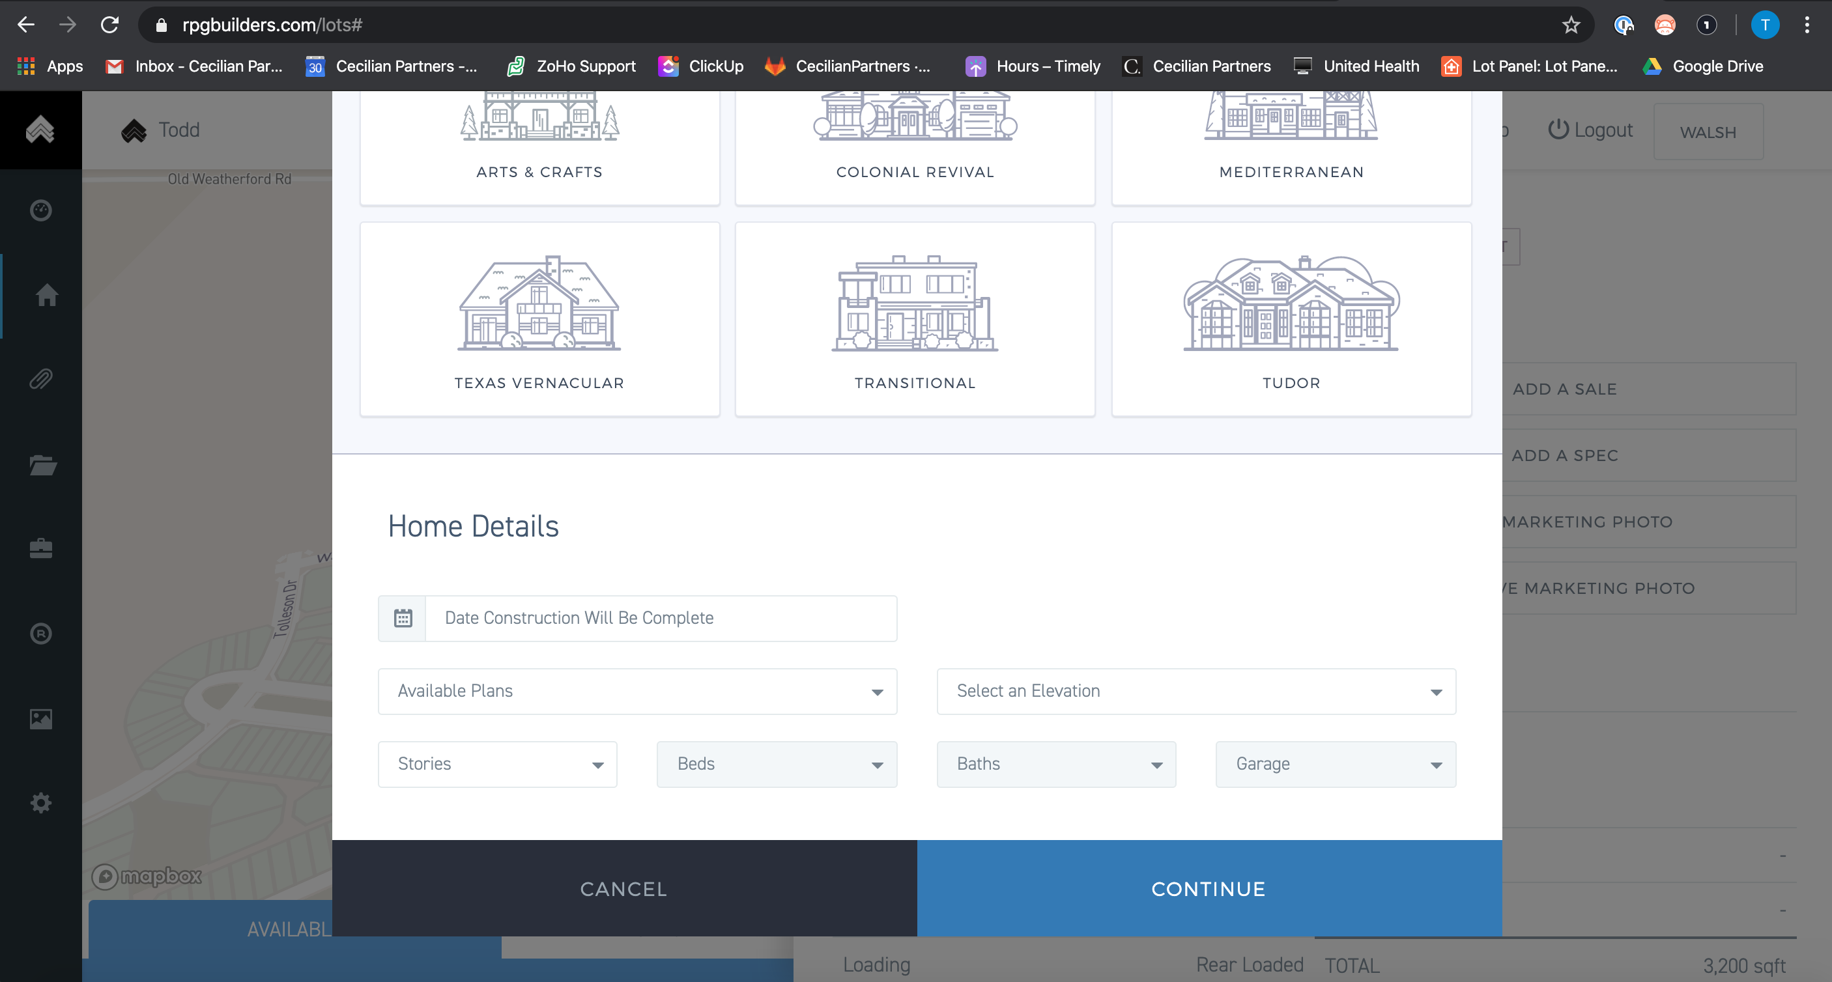Image resolution: width=1832 pixels, height=982 pixels.
Task: Click the Date Construction Will Be Complete field
Action: (x=660, y=618)
